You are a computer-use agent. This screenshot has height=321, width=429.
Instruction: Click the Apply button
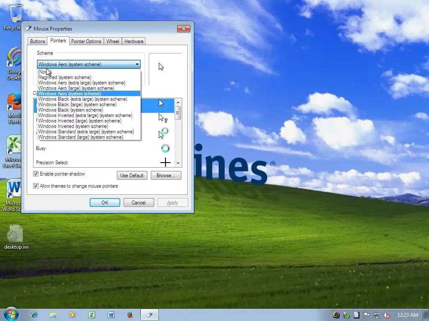coord(173,203)
